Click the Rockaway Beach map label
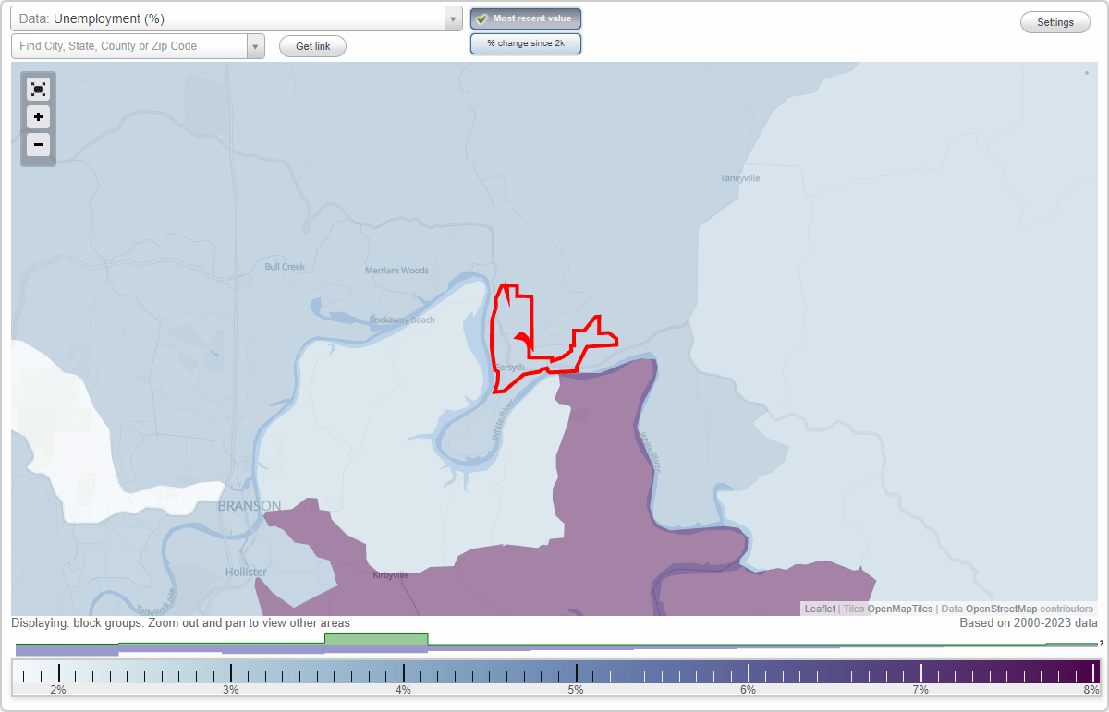The height and width of the screenshot is (712, 1109). pyautogui.click(x=402, y=320)
